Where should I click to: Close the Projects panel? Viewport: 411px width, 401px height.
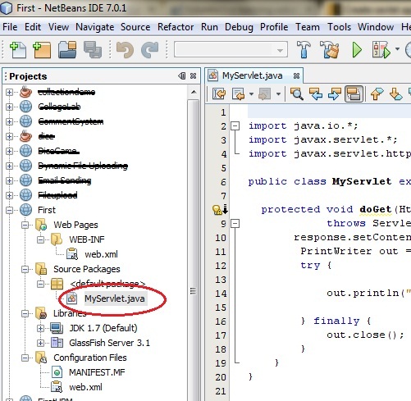point(193,75)
